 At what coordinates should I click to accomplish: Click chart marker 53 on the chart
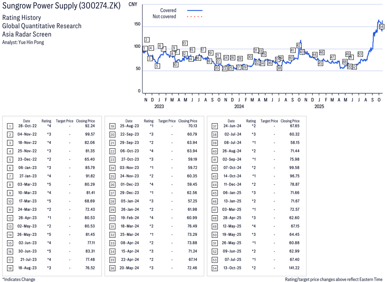tap(360, 54)
